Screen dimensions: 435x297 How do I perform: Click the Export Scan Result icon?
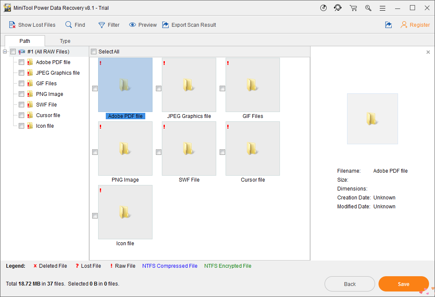pyautogui.click(x=166, y=25)
